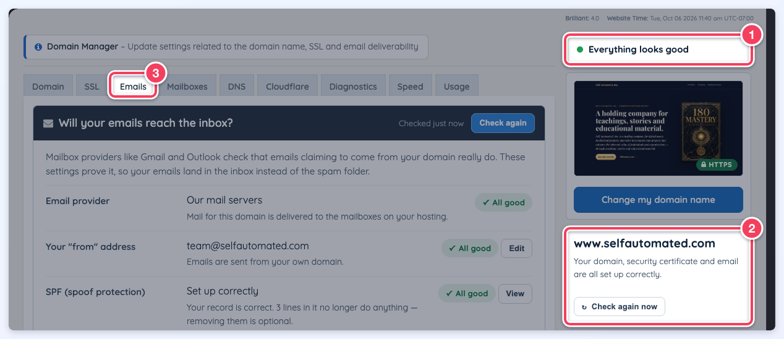Open the Mailboxes tab
Image resolution: width=784 pixels, height=339 pixels.
[187, 87]
